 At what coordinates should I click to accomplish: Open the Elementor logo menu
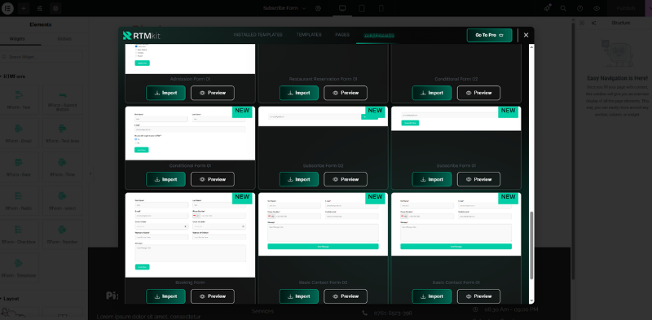tap(7, 8)
